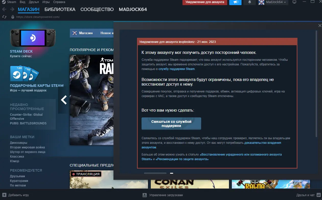Open PUBG: BATTLEGROUNDS from recently viewed

pyautogui.click(x=28, y=123)
